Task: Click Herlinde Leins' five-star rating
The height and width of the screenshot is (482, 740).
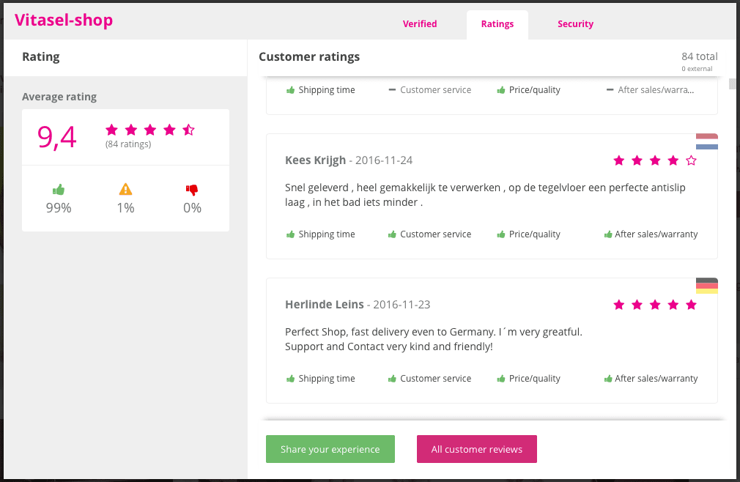Action: tap(655, 305)
